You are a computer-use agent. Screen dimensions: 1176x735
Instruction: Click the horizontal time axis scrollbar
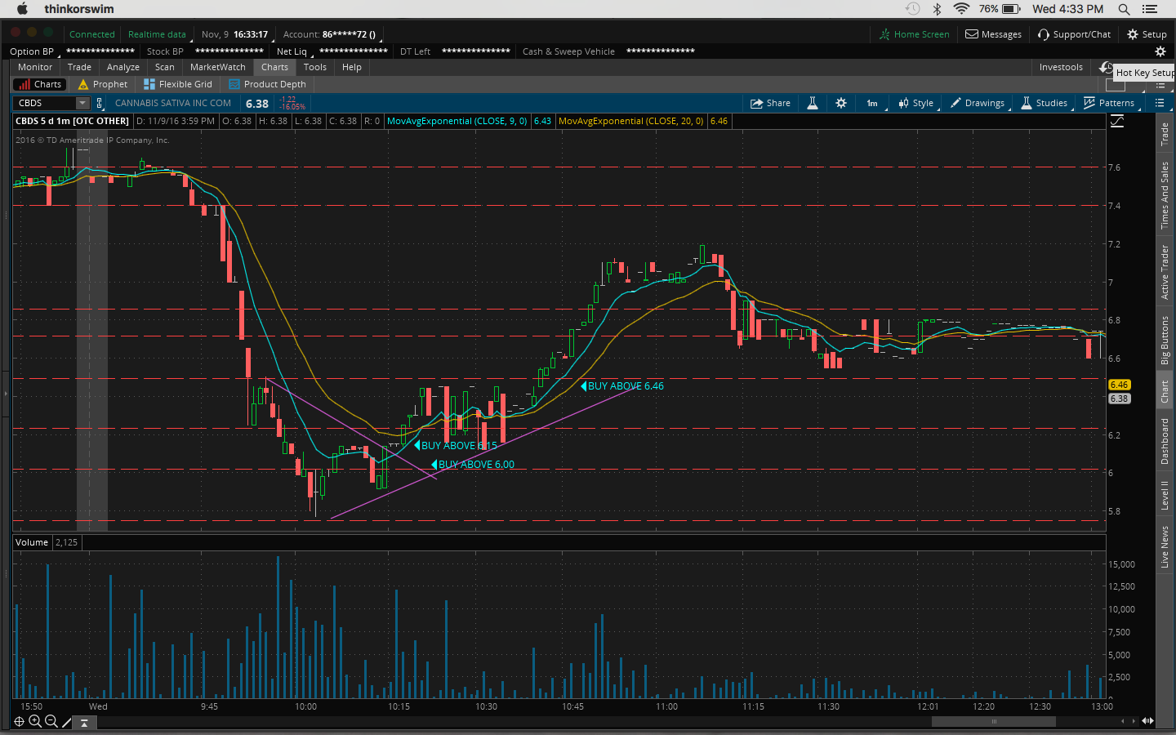pyautogui.click(x=993, y=721)
